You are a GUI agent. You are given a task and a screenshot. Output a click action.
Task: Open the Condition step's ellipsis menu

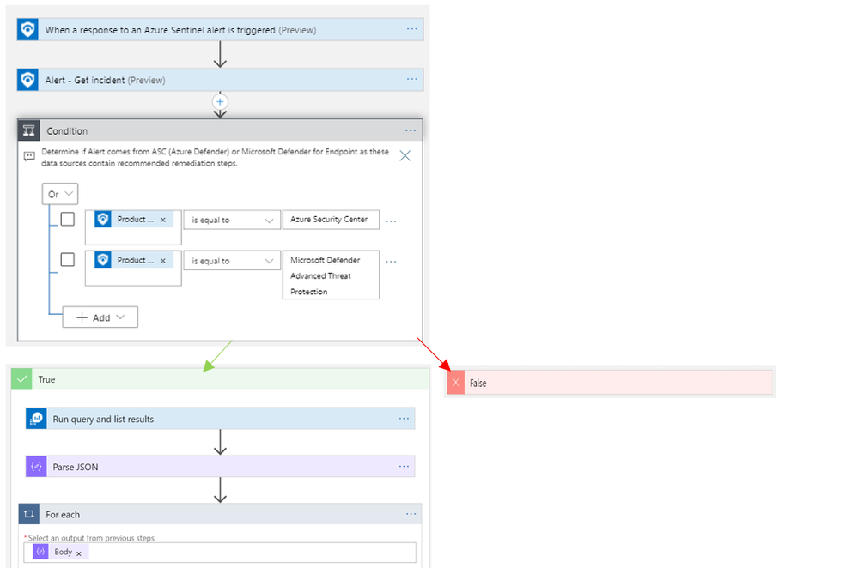point(411,130)
